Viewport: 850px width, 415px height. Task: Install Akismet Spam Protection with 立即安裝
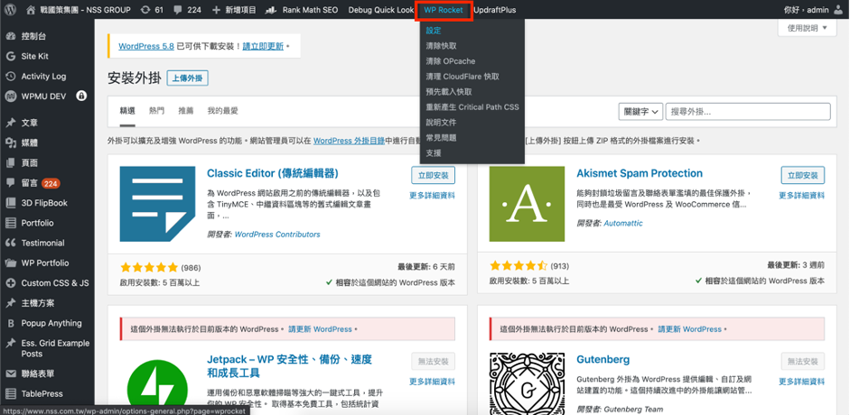[803, 175]
